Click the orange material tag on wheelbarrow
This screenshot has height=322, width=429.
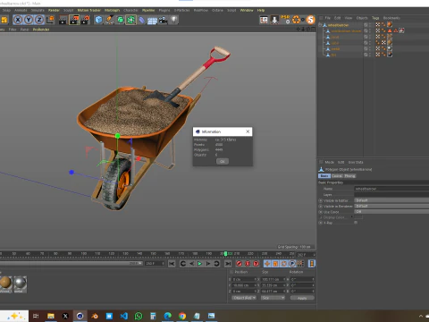390,25
